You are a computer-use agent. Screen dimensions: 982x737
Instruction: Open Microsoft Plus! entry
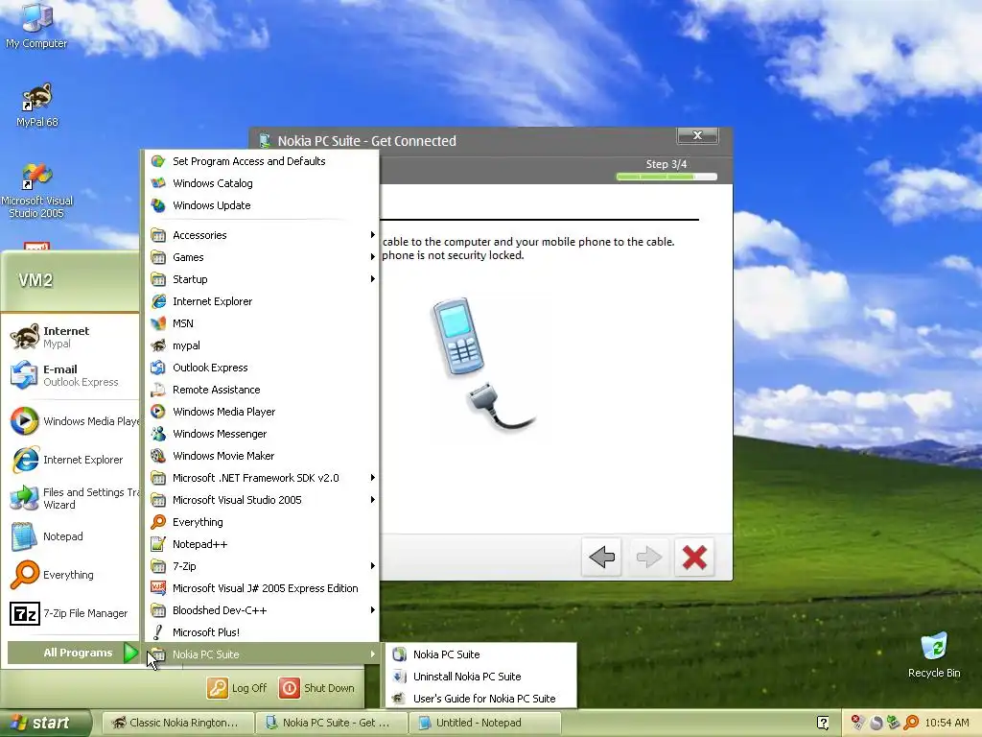[261, 631]
